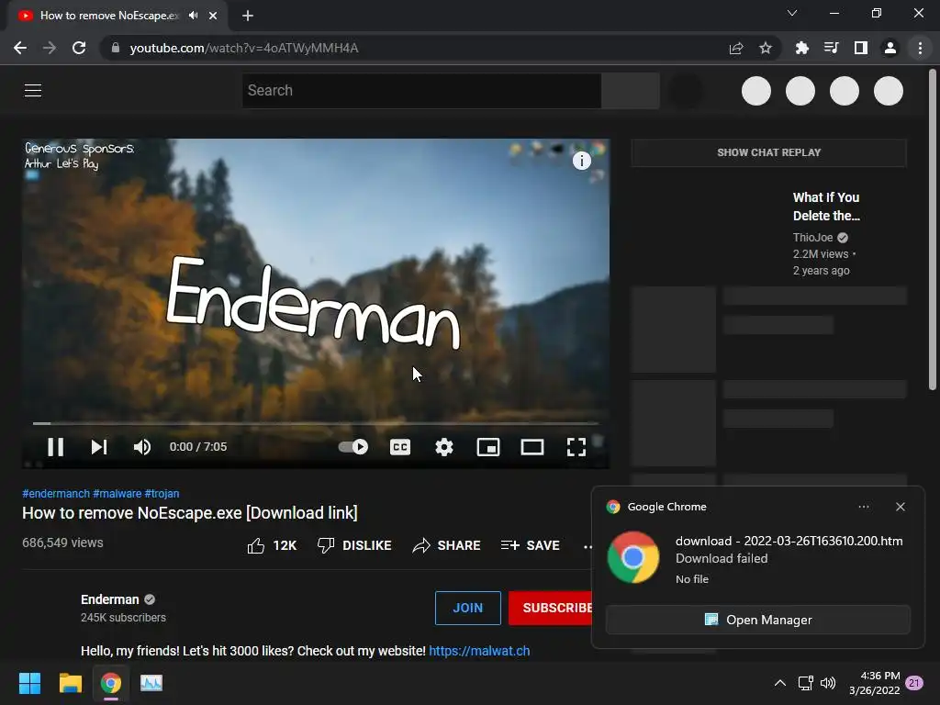Open the clock showing 4:36 PM
Image resolution: width=940 pixels, height=705 pixels.
click(875, 683)
